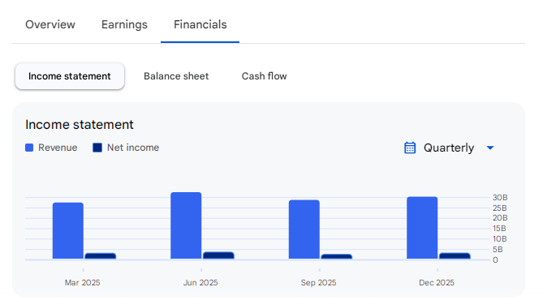The width and height of the screenshot is (543, 300).
Task: Click the Sep 2025 axis label
Action: pos(319,283)
